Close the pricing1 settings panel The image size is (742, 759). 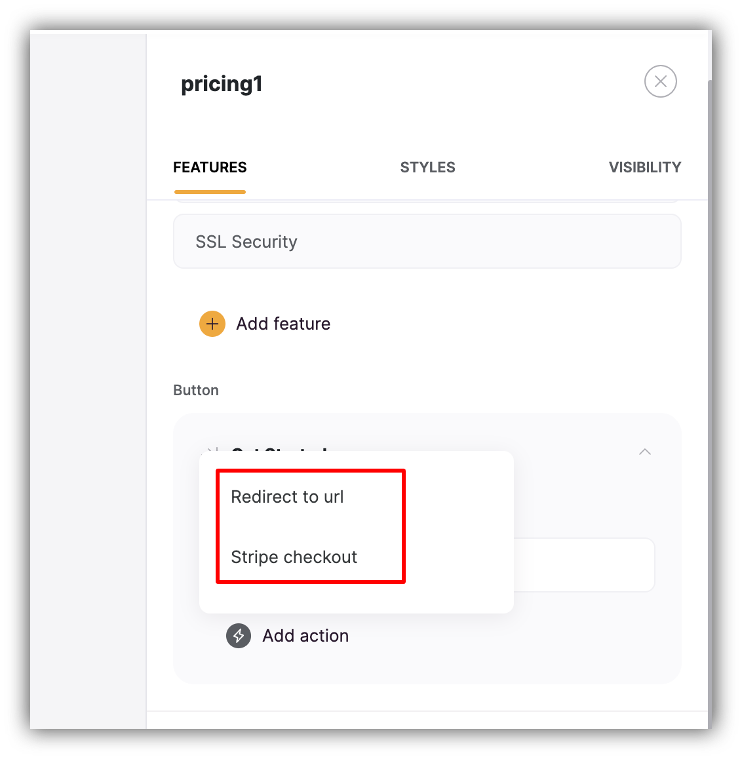coord(660,81)
